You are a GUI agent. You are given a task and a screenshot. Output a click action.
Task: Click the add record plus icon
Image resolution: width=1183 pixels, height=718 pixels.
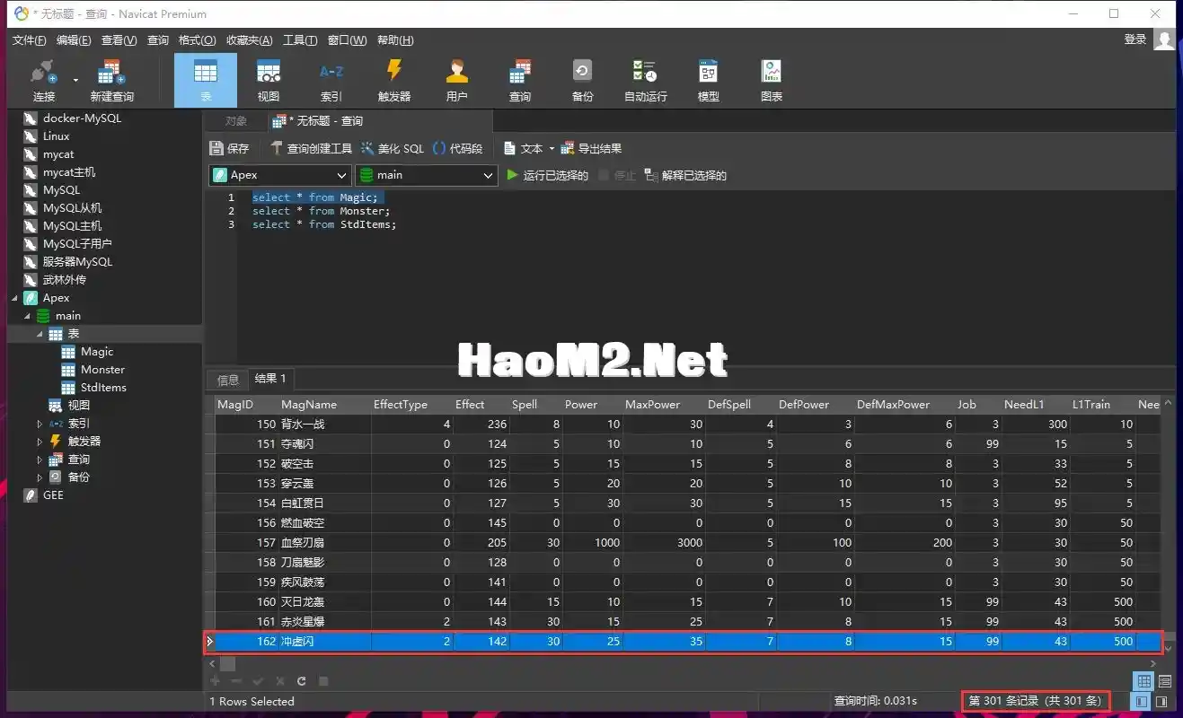(x=215, y=681)
